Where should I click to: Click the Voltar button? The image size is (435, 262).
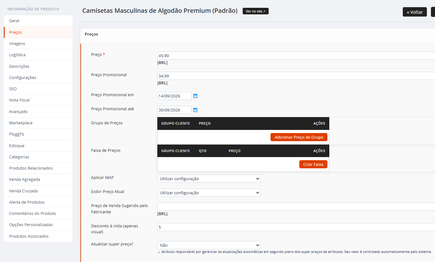pos(415,12)
